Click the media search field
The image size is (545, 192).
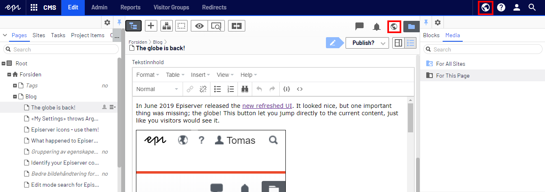pyautogui.click(x=483, y=49)
